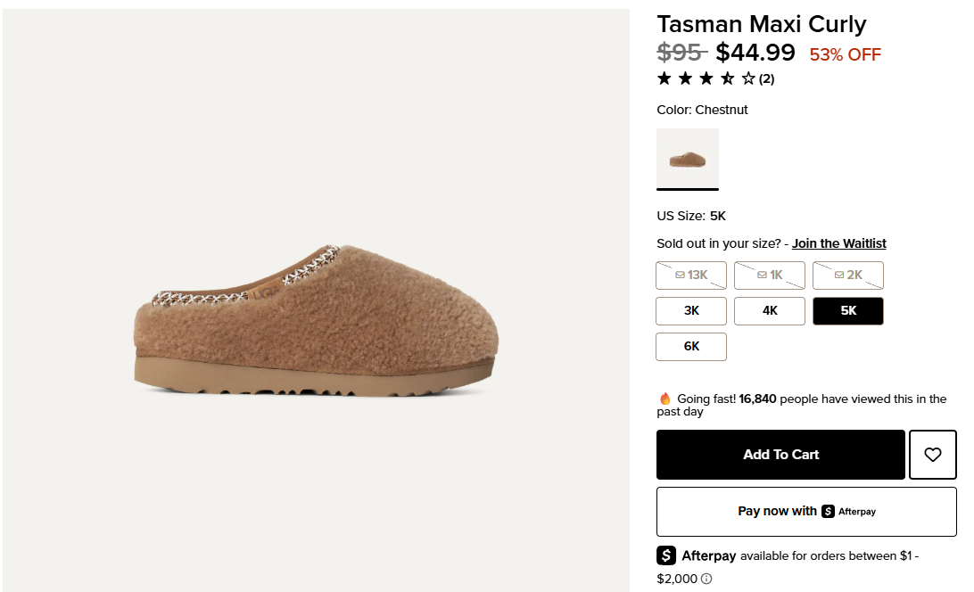Click the star rating icons
The image size is (974, 592).
pos(706,78)
